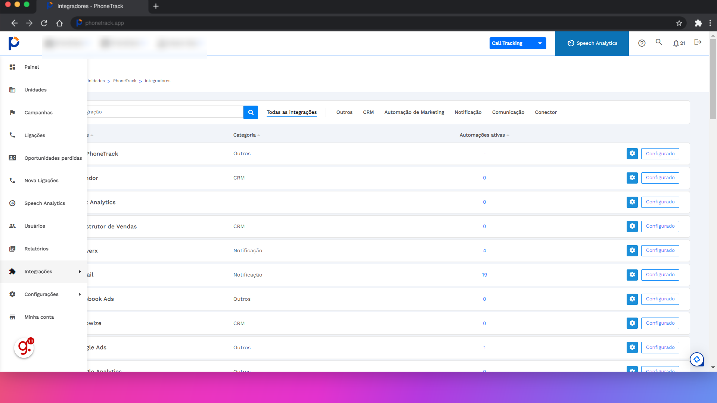
Task: Click Configurado button in Analytics row
Action: pos(660,202)
